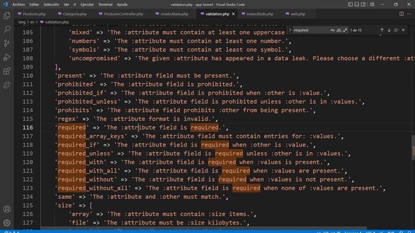The width and height of the screenshot is (415, 233).
Task: Toggle Use Regular Expression in the find widget
Action: click(345, 30)
